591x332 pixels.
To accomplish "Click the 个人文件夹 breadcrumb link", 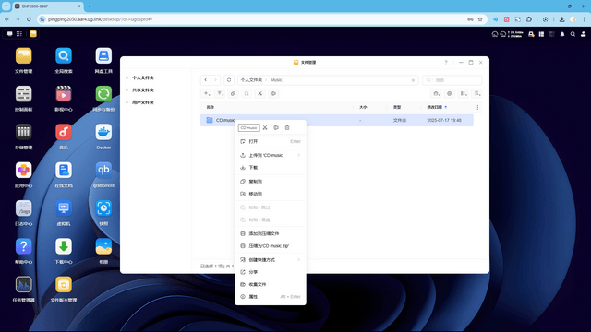I will tap(251, 80).
